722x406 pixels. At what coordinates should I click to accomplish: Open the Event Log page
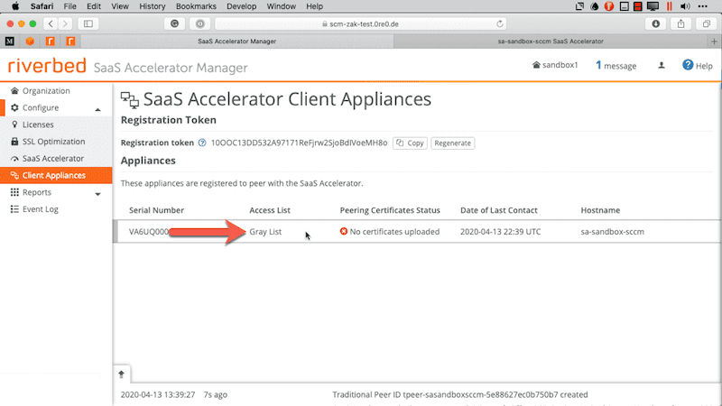(x=40, y=209)
